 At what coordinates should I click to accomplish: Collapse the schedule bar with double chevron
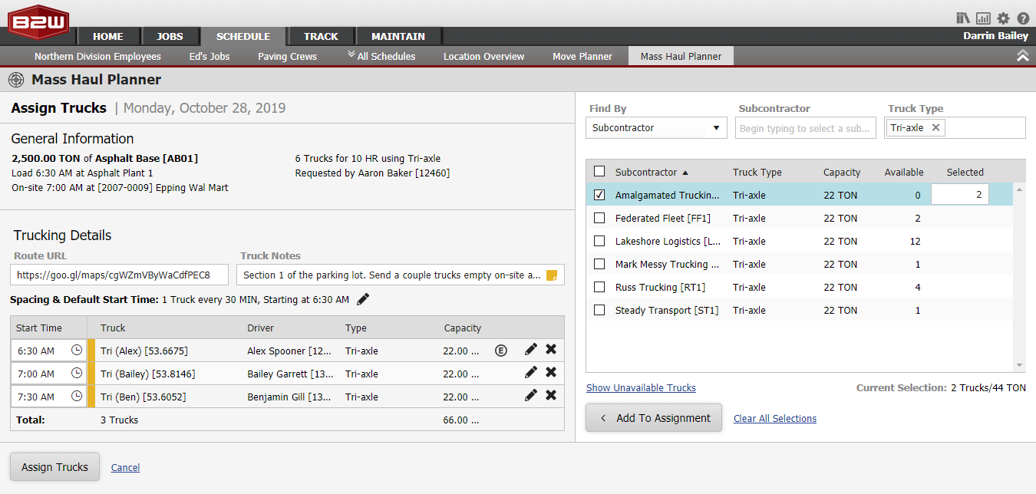point(1022,55)
